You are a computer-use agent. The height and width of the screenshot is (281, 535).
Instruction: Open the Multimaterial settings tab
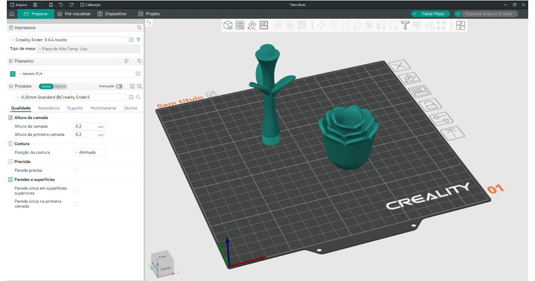pos(103,108)
